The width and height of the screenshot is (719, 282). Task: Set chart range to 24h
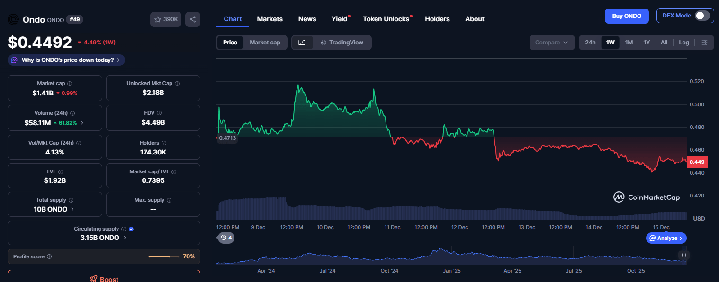pos(590,43)
